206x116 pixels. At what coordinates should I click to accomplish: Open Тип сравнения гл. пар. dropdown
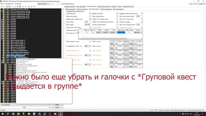88,46
